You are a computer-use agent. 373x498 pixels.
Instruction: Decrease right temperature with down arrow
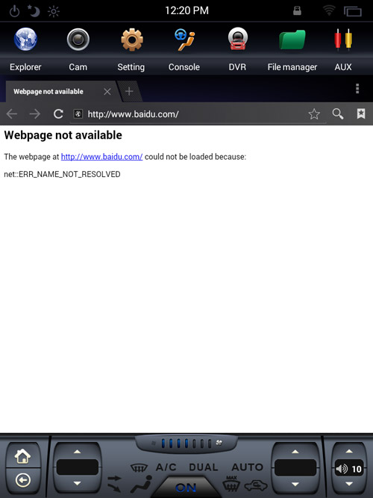tap(295, 484)
